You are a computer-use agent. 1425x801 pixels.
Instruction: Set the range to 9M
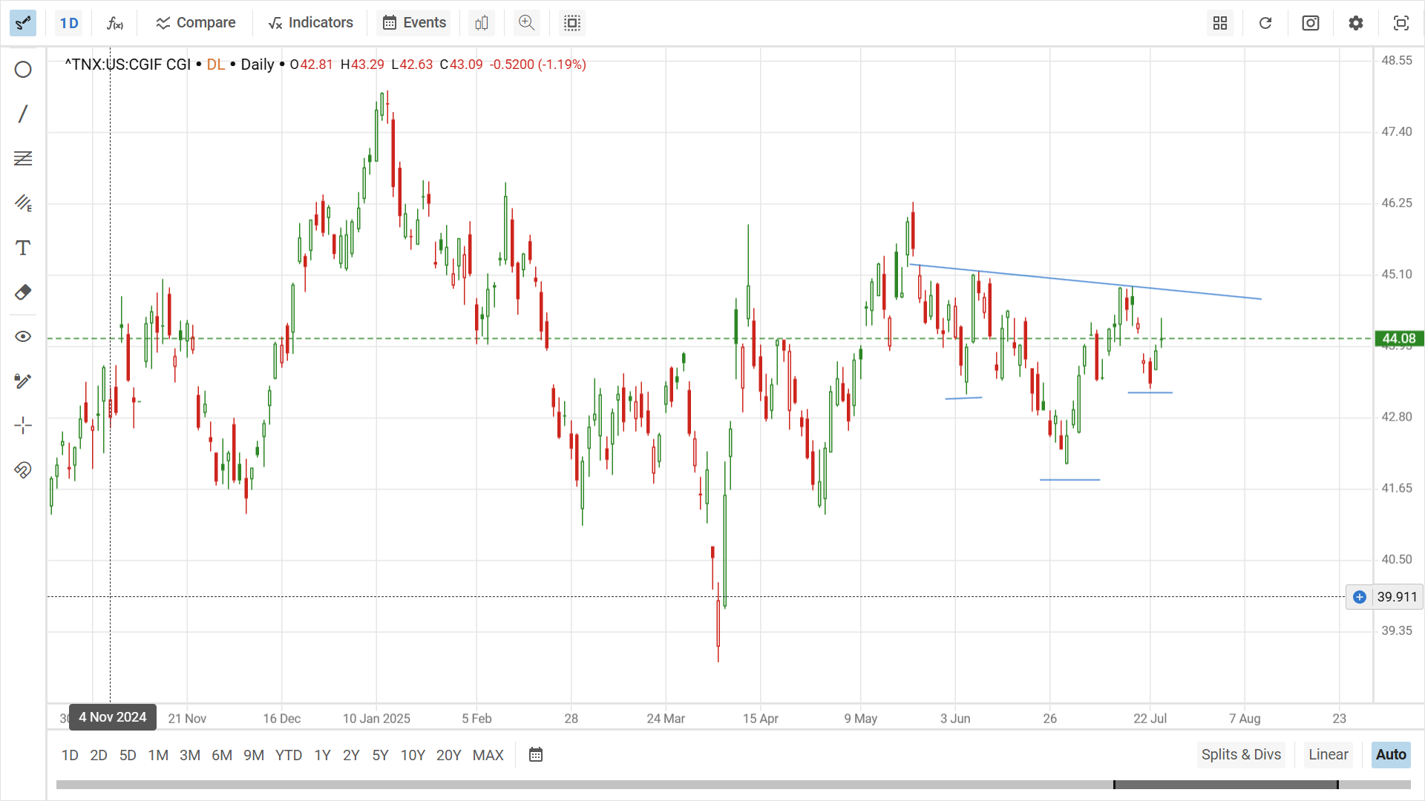[254, 755]
